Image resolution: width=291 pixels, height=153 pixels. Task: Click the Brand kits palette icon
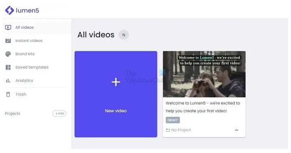tap(8, 54)
